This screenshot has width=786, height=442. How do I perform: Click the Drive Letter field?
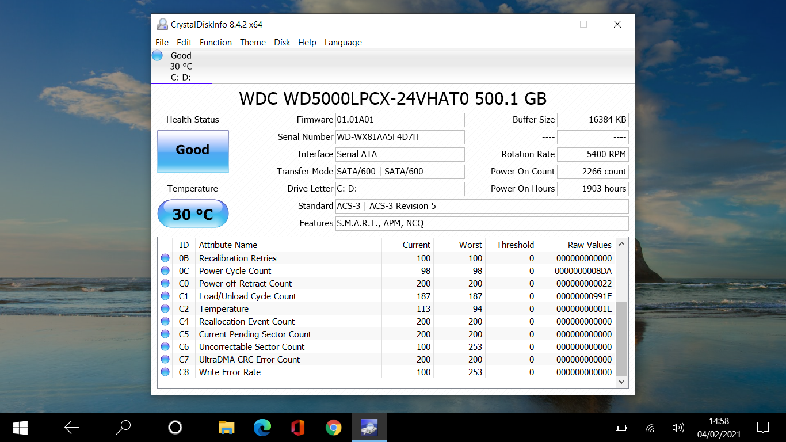click(400, 189)
